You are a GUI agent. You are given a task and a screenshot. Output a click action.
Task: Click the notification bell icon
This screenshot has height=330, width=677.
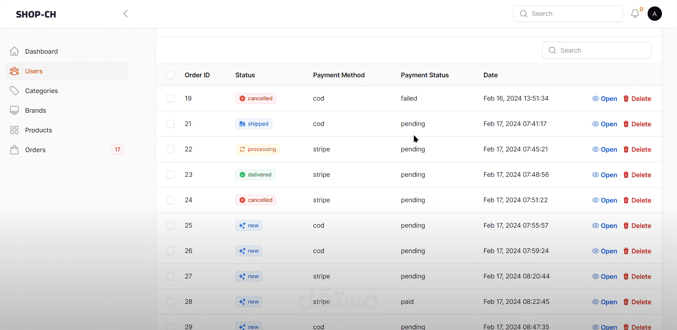click(635, 14)
